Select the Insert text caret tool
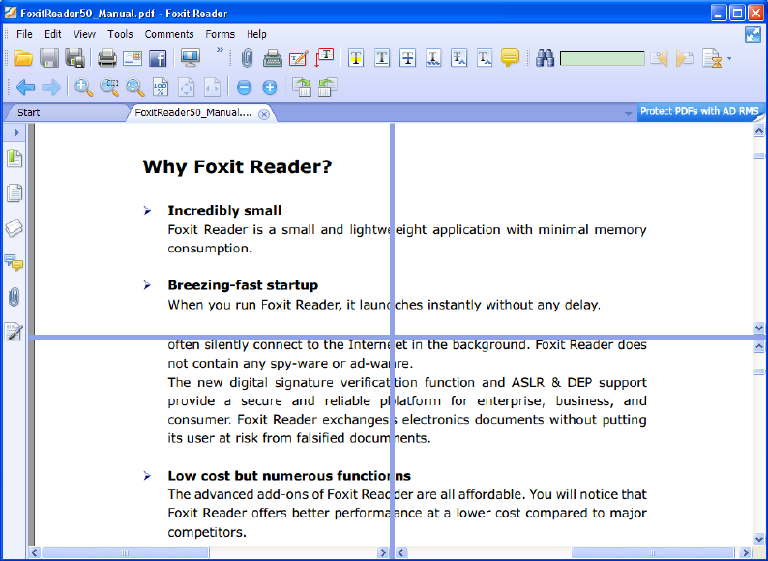Image resolution: width=768 pixels, height=561 pixels. tap(485, 58)
